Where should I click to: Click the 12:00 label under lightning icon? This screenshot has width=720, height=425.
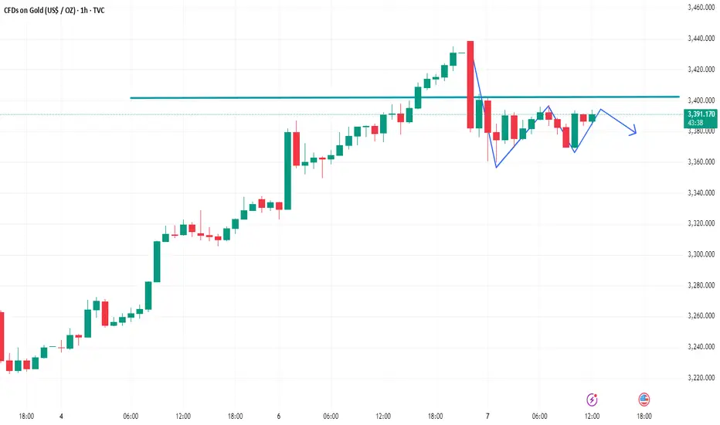click(592, 416)
